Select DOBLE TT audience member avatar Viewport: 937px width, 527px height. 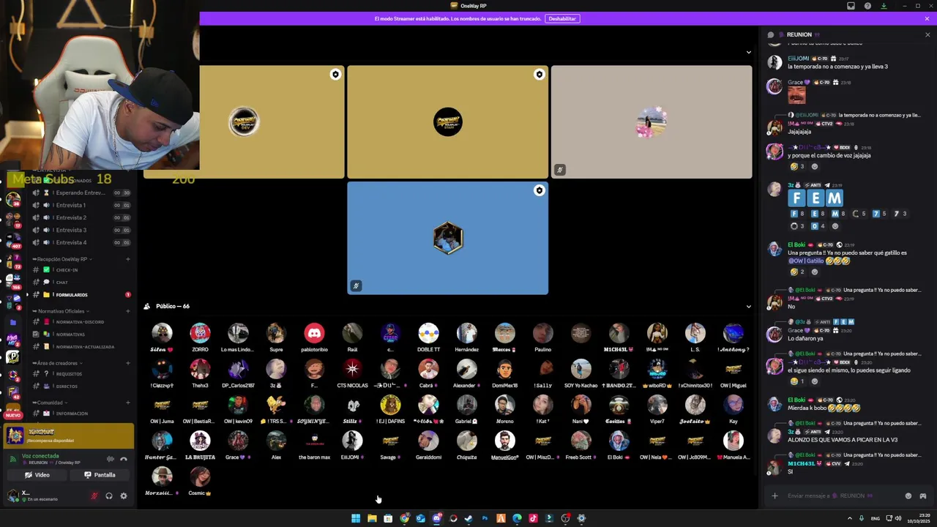click(428, 334)
